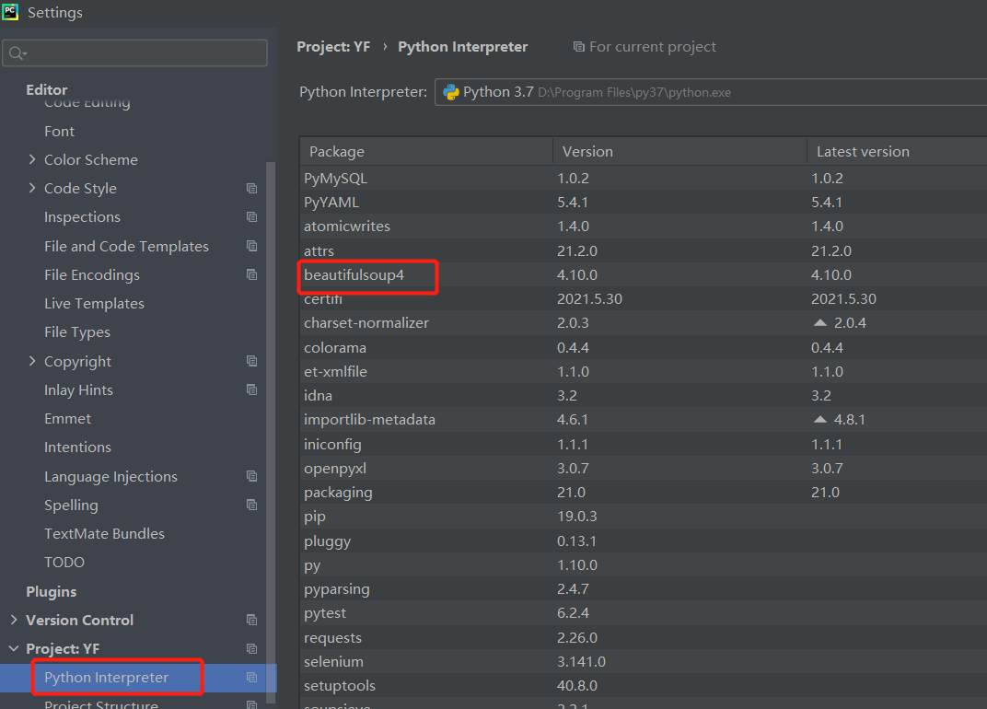Open the File Types settings page
Viewport: 987px width, 709px height.
[77, 331]
